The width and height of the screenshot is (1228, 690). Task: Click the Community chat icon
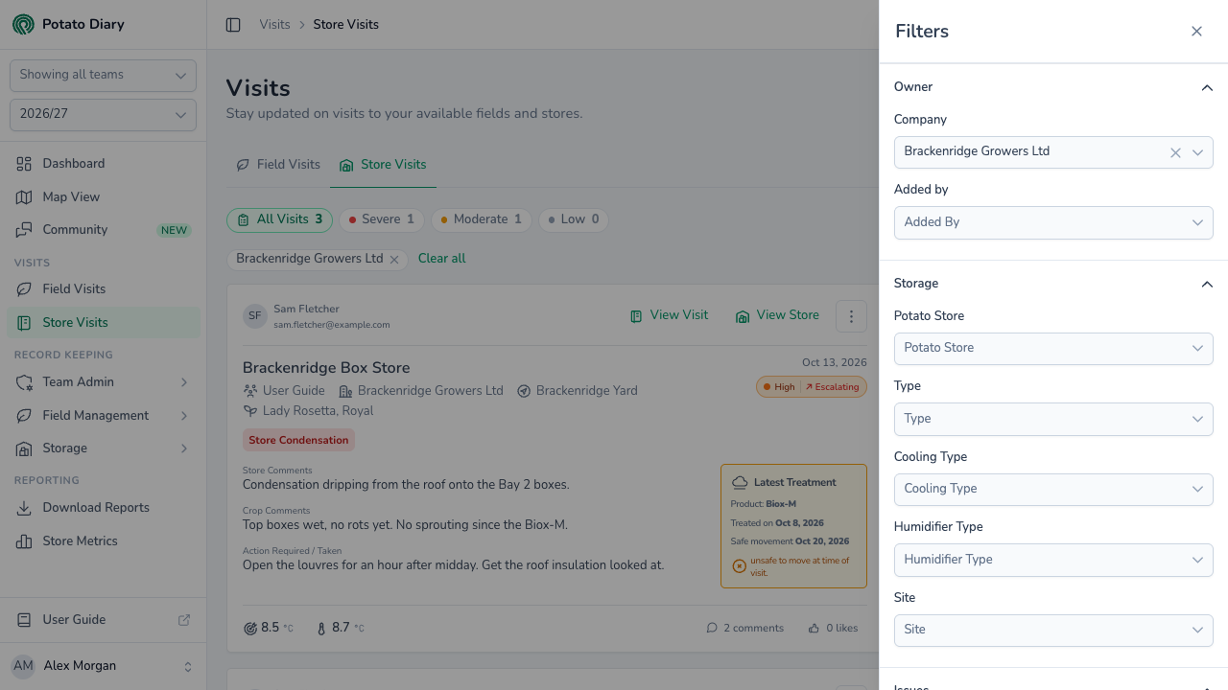tap(24, 230)
